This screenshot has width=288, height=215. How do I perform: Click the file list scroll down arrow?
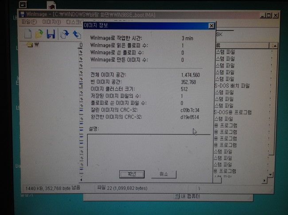click(271, 174)
